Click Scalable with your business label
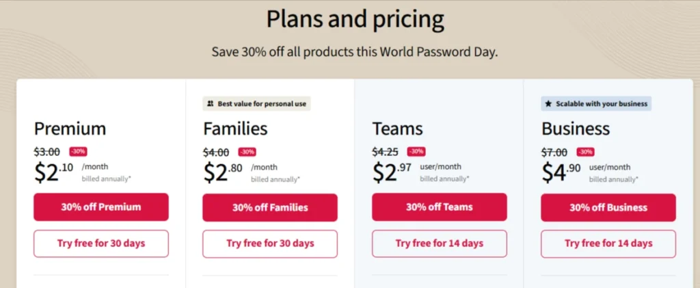This screenshot has width=700, height=288. (602, 104)
